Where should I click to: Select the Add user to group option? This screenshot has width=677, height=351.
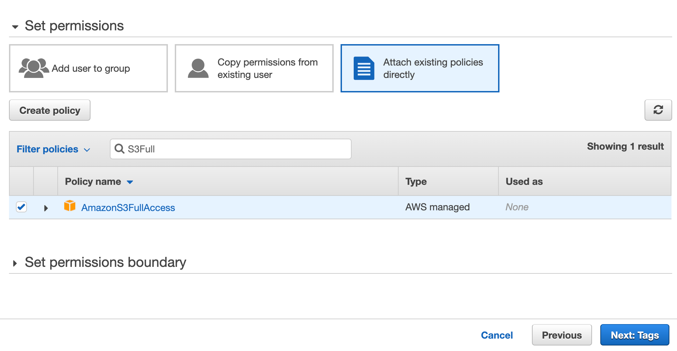(x=88, y=68)
